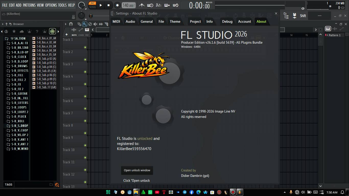Screen dimensions: 349x196
Task: Switch to the Project settings tab
Action: tap(195, 21)
